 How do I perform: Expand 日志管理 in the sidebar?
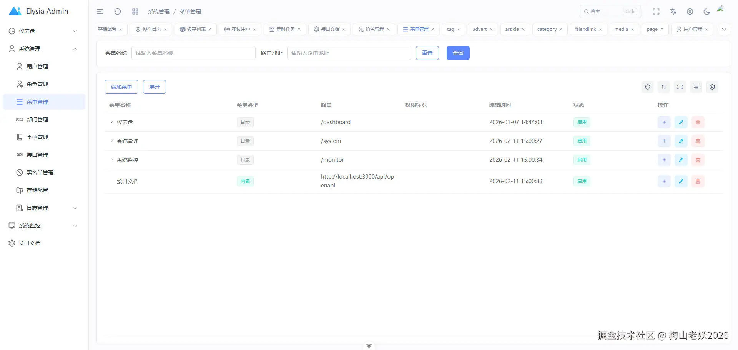click(44, 208)
